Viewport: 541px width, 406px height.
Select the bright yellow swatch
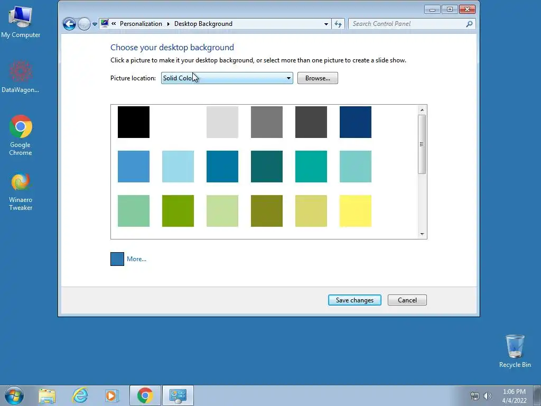tap(356, 211)
